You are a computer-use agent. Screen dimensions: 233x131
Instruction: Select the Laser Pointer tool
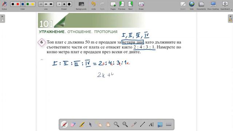point(134,124)
